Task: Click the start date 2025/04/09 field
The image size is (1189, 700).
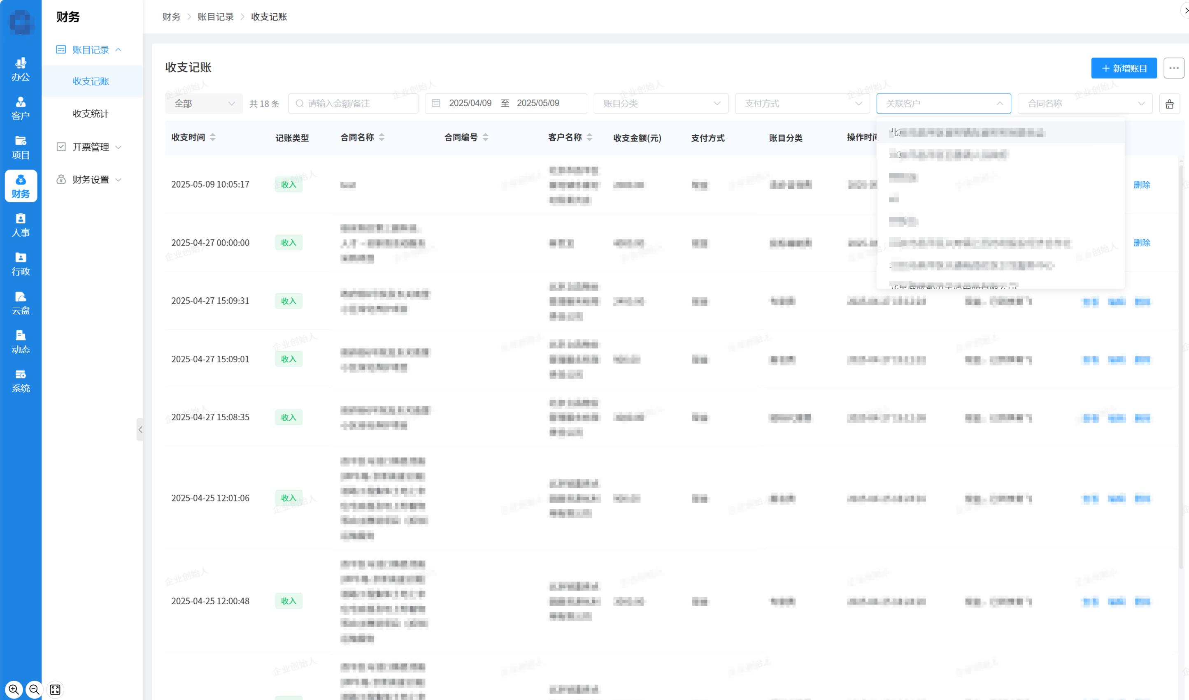Action: tap(470, 103)
